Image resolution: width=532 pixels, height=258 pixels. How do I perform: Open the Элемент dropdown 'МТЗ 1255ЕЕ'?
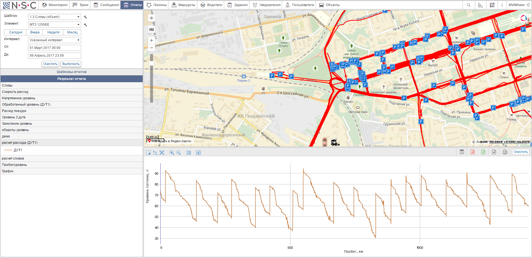[x=55, y=25]
